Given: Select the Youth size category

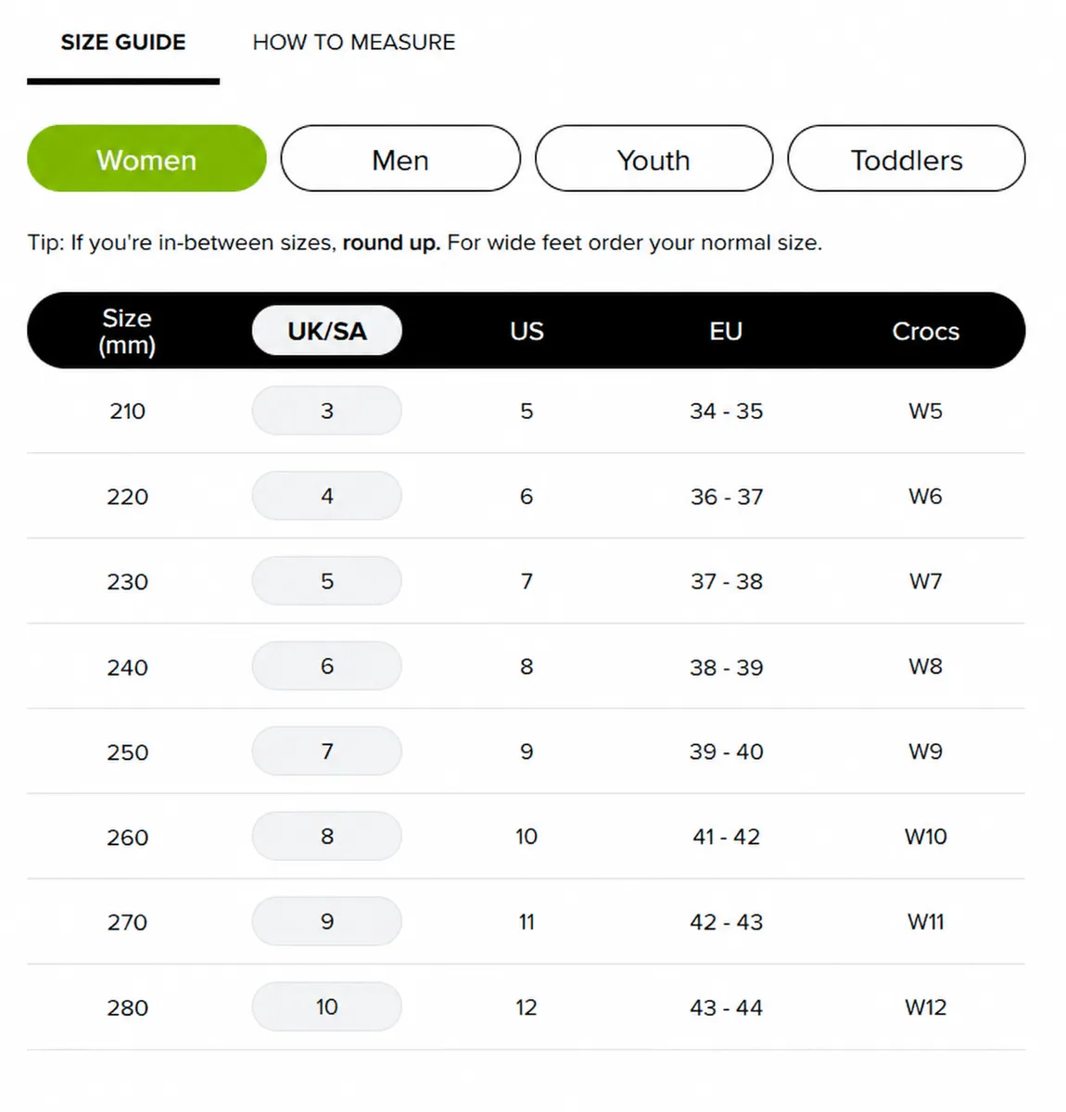Looking at the screenshot, I should 654,159.
